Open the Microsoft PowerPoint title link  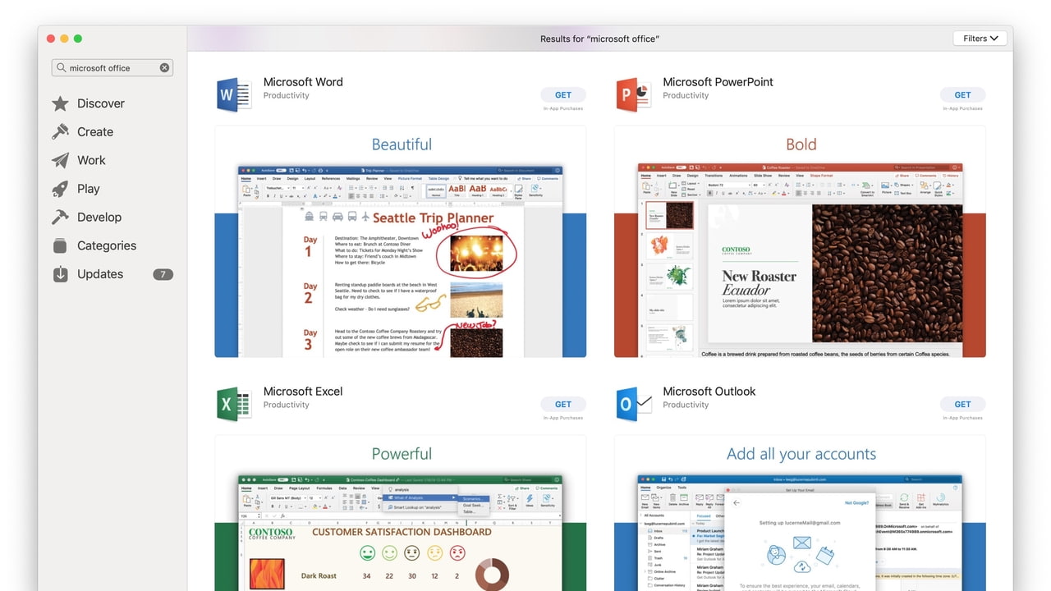click(x=718, y=82)
